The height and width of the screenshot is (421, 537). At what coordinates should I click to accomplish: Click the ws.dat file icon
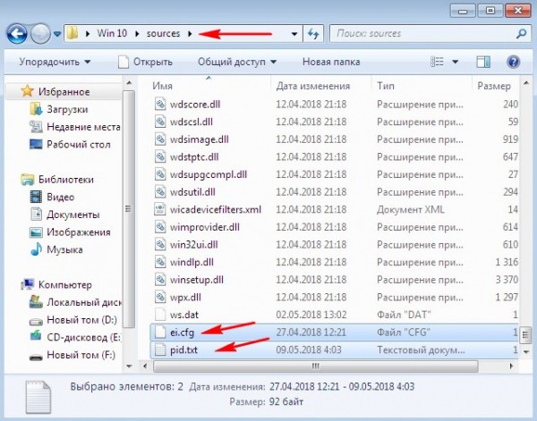pos(160,315)
